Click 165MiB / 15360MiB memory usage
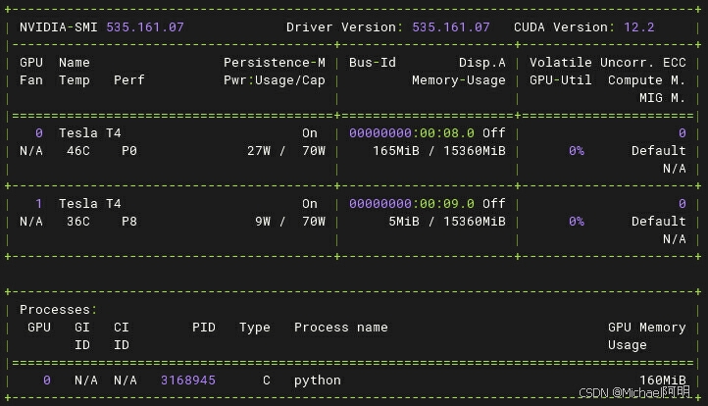Screen dimensions: 708x406 tap(439, 151)
